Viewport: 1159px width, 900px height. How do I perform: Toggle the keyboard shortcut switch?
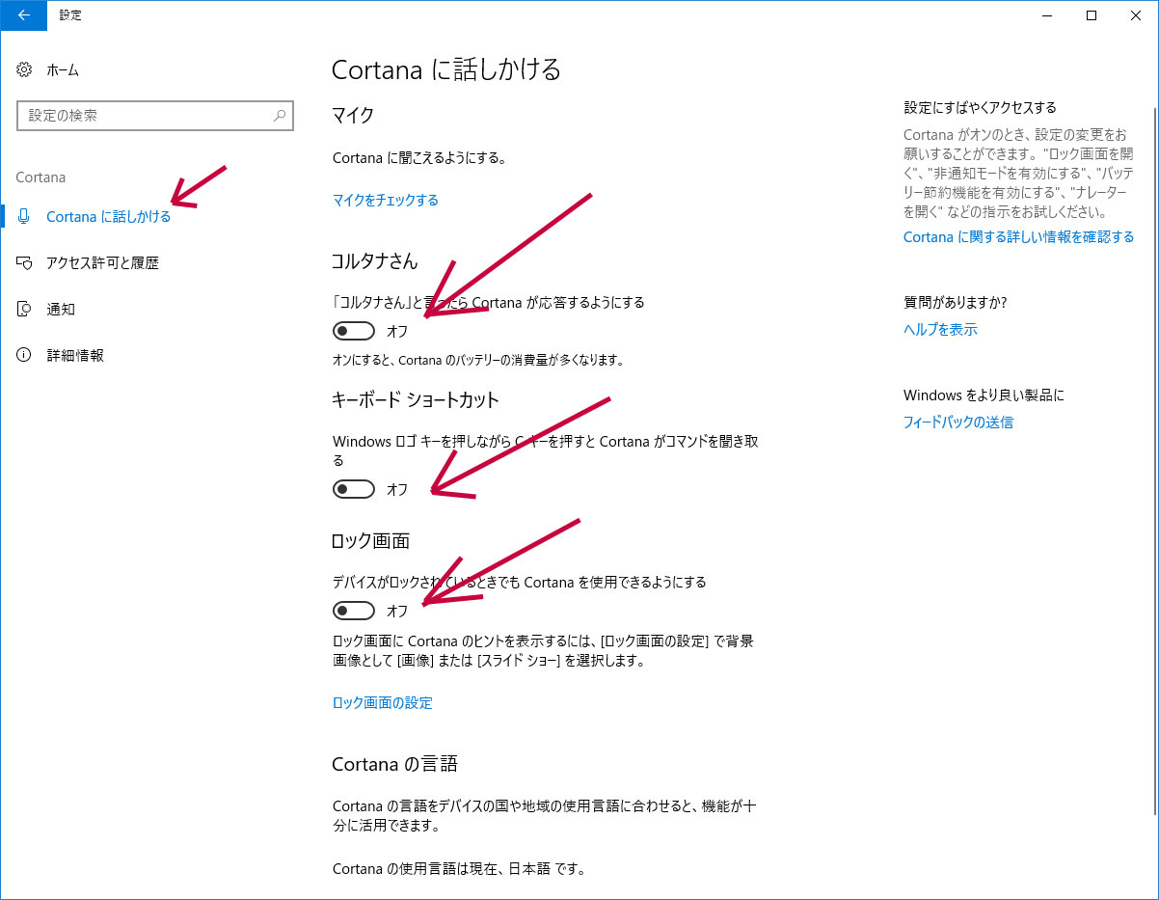pyautogui.click(x=353, y=489)
